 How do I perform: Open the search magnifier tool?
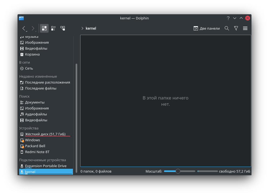[227, 28]
